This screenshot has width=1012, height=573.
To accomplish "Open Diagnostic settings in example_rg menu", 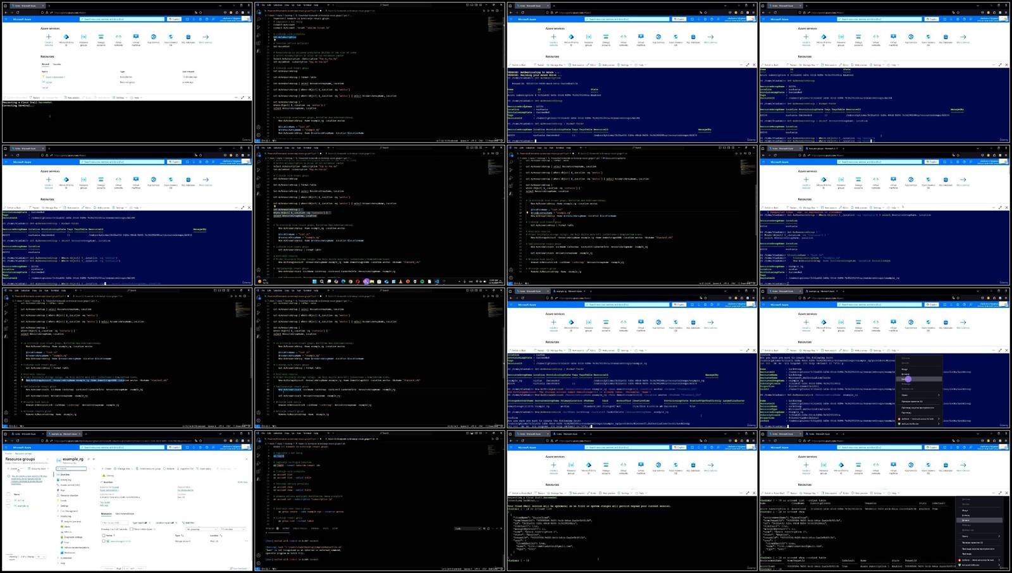I will pyautogui.click(x=71, y=537).
